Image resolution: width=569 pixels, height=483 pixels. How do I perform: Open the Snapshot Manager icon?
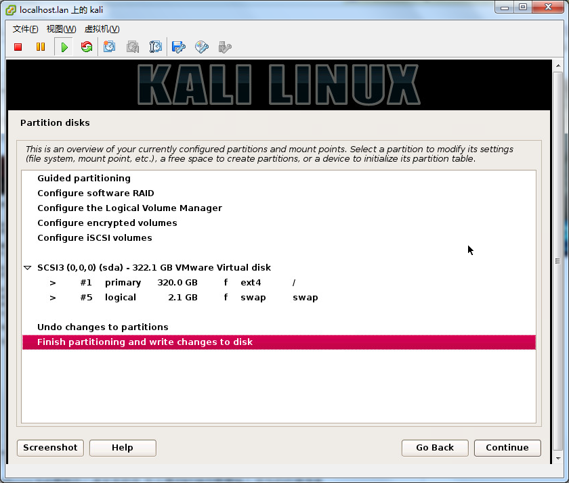point(156,47)
